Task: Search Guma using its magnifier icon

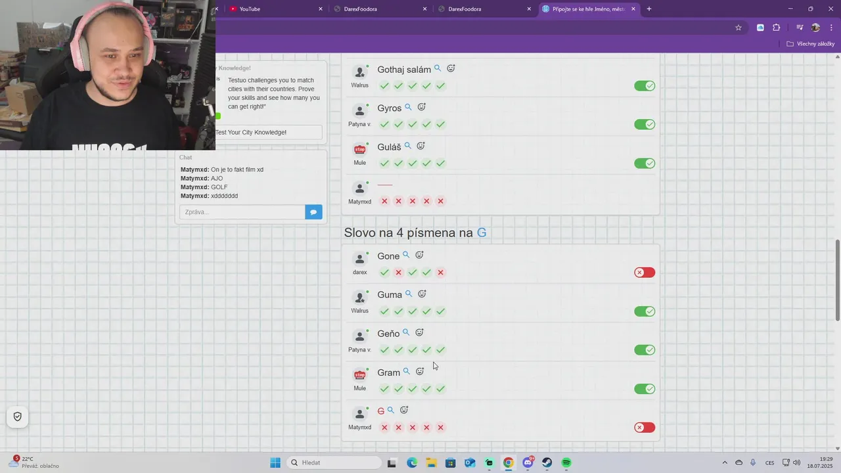Action: tap(409, 294)
